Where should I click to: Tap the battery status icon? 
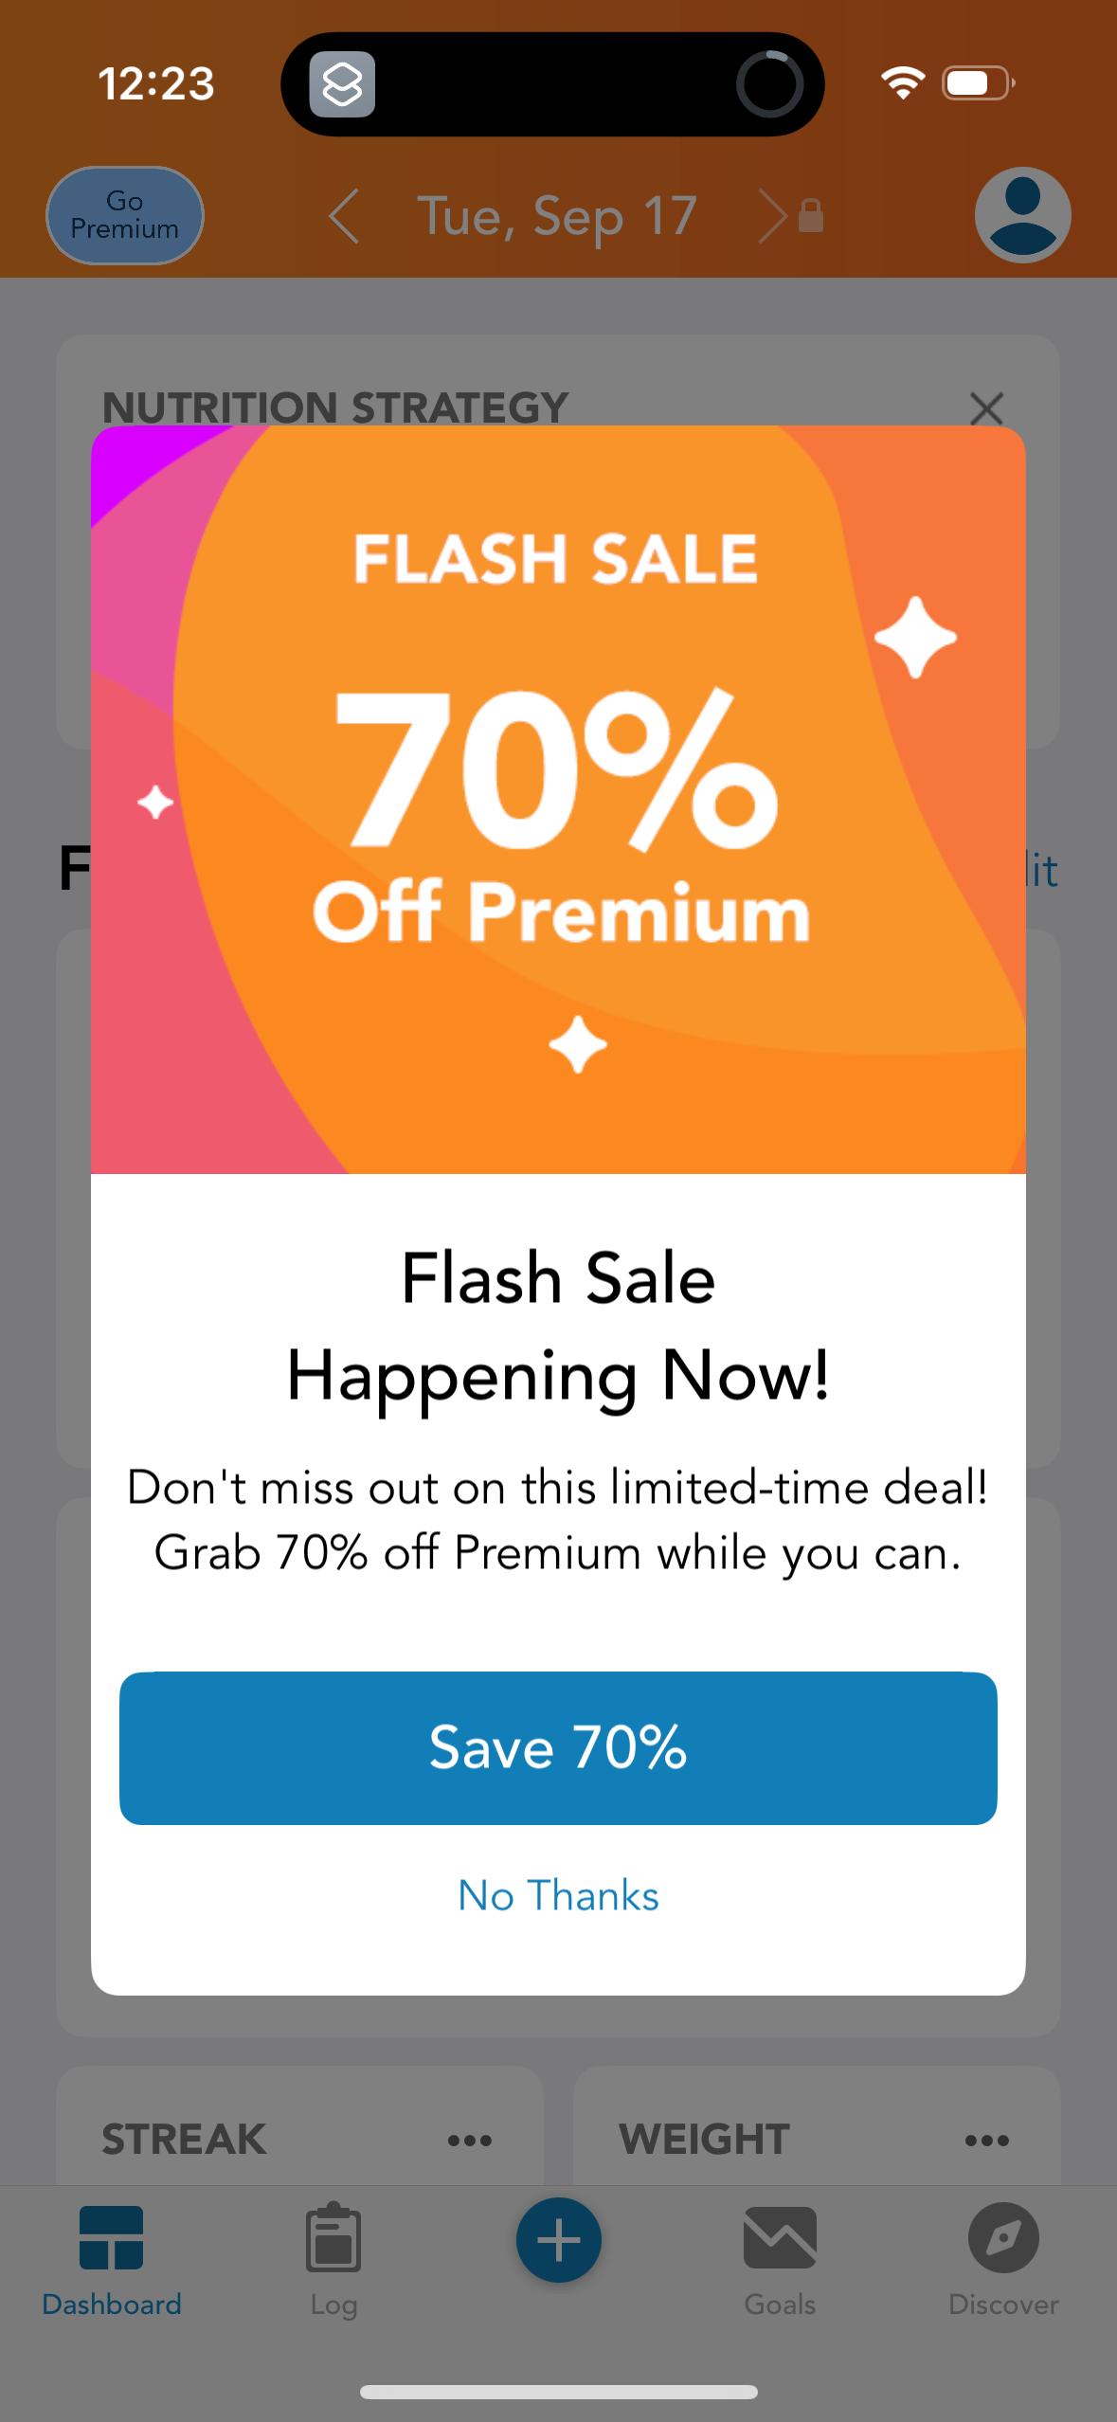[x=979, y=83]
